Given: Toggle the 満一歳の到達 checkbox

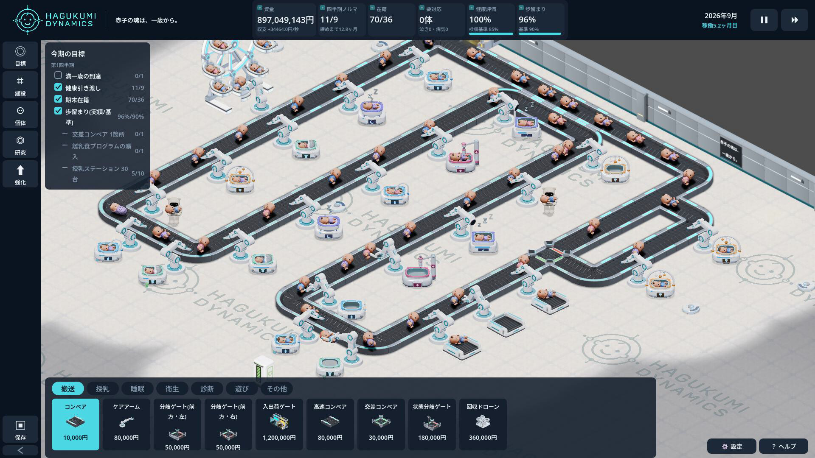Looking at the screenshot, I should (58, 75).
